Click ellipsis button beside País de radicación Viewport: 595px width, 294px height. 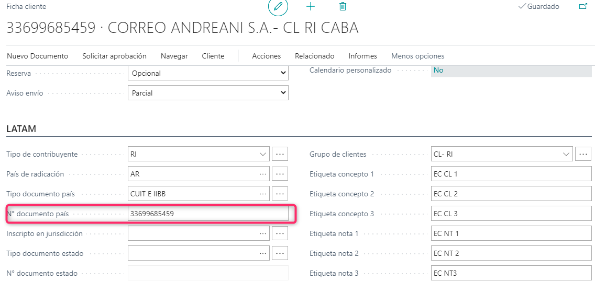280,174
